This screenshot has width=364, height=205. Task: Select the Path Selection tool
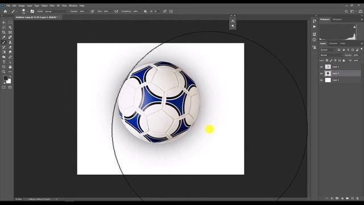tap(10, 62)
